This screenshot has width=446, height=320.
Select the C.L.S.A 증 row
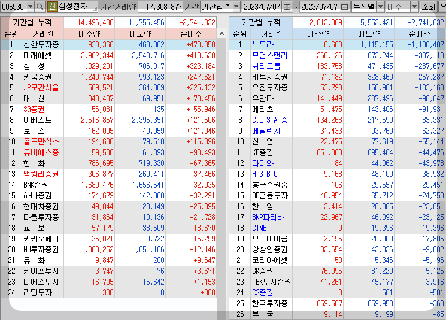pyautogui.click(x=338, y=120)
